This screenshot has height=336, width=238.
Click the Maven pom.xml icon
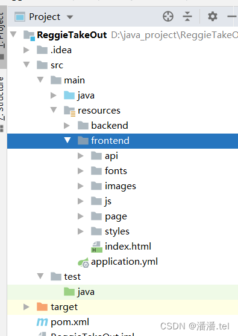(x=42, y=322)
